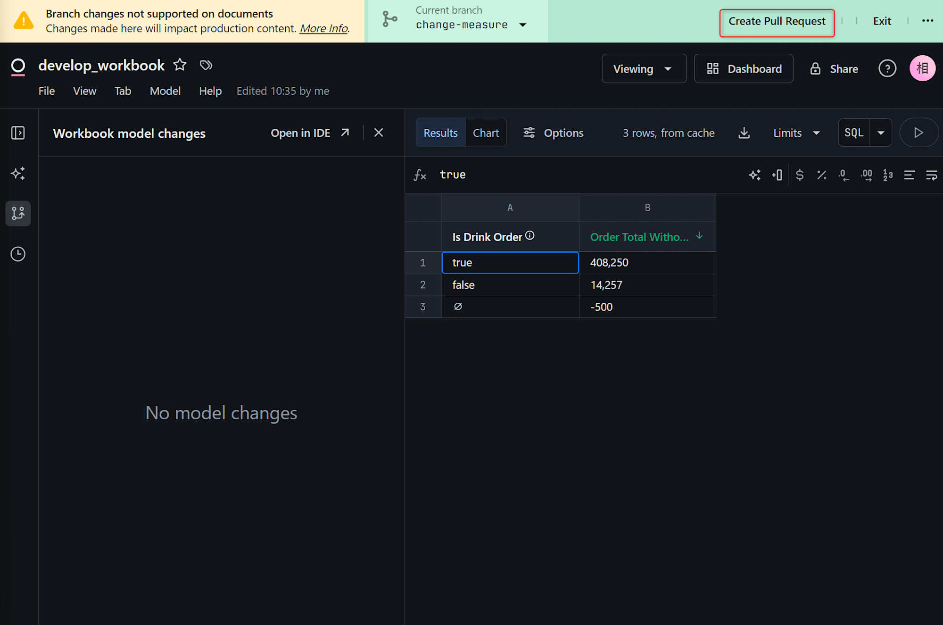Image resolution: width=943 pixels, height=625 pixels.
Task: Click the pink user avatar
Action: 922,68
